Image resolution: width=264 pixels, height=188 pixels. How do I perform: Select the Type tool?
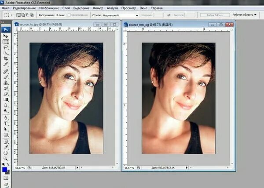pos(6,124)
